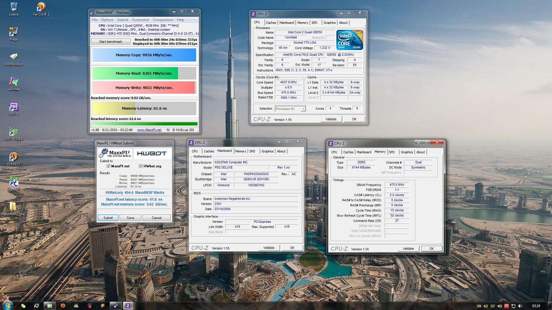Open the HWMonitor desktop shortcut
Viewport: 552px width, 310px height.
14,59
